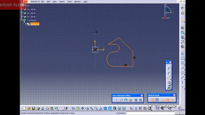Image resolution: width=205 pixels, height=115 pixels.
Task: Toggle the Geometrical Element filter
Action: point(140,100)
